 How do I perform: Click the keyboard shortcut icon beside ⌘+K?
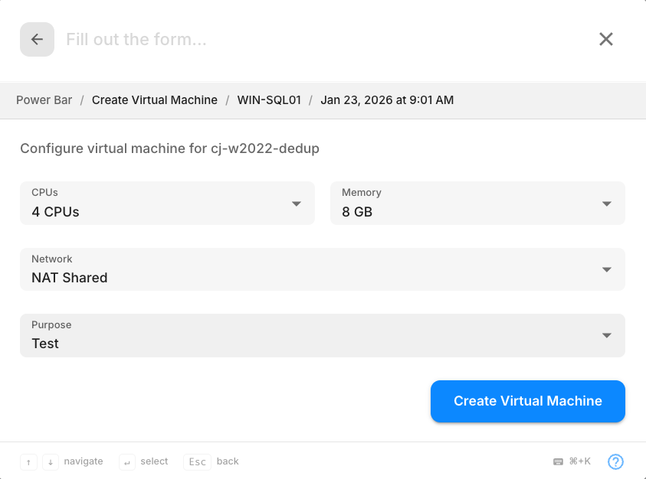pos(558,461)
